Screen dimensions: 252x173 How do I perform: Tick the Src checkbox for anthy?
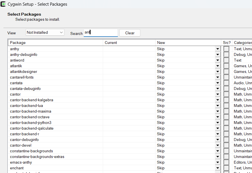coord(226,49)
